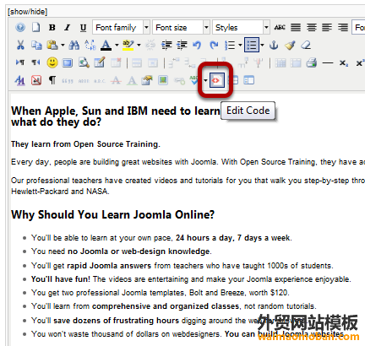The width and height of the screenshot is (365, 346).
Task: Click the bullet about Bolt and Breeze templates
Action: coord(160,293)
